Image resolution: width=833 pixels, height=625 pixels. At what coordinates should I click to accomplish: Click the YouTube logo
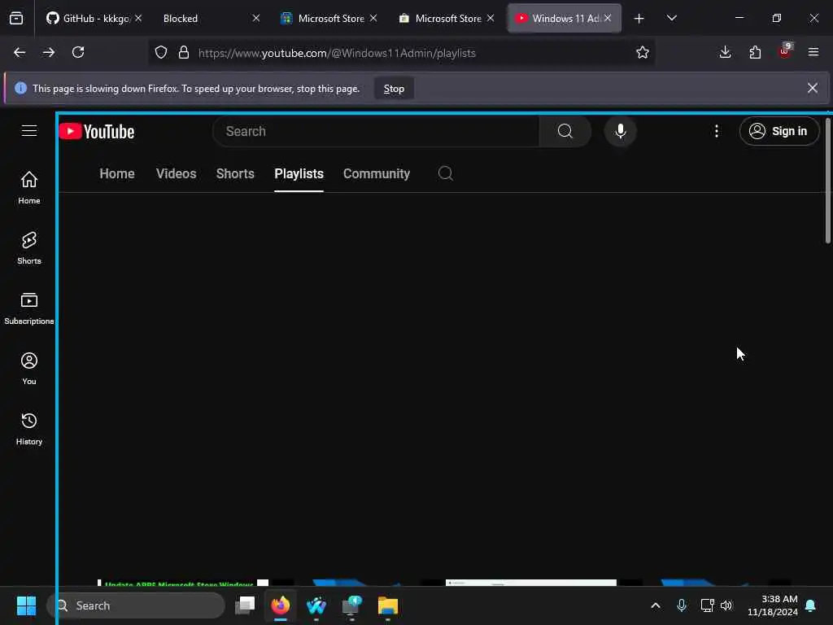click(x=97, y=131)
